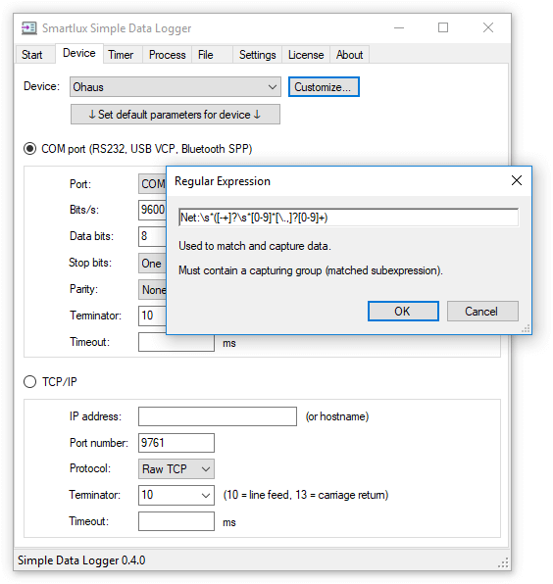
Task: Click into the regular expression text field
Action: coord(348,218)
